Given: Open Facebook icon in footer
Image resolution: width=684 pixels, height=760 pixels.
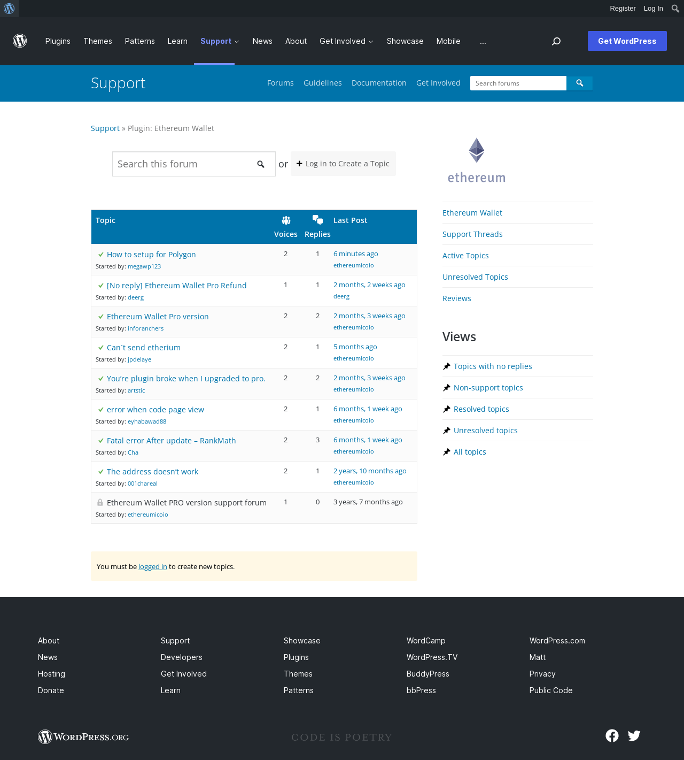Looking at the screenshot, I should (612, 736).
